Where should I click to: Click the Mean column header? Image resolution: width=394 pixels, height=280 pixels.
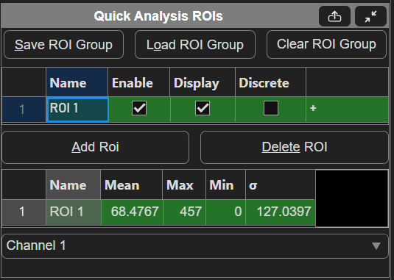[x=132, y=185]
